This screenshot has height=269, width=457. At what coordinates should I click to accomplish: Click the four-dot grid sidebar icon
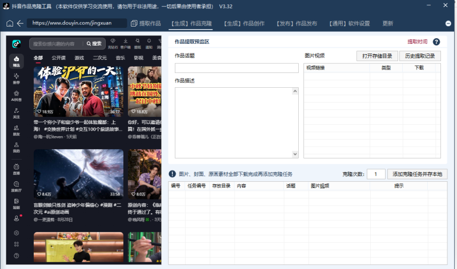(17, 244)
